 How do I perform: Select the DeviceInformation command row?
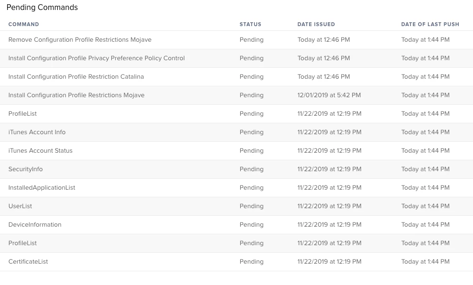[236, 225]
